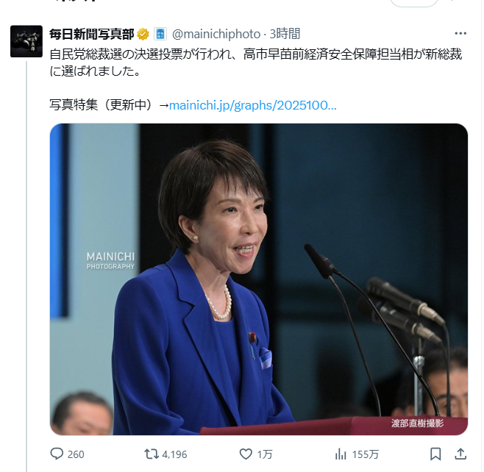
Task: Open the tweet via the 3時間 timestamp
Action: click(285, 34)
